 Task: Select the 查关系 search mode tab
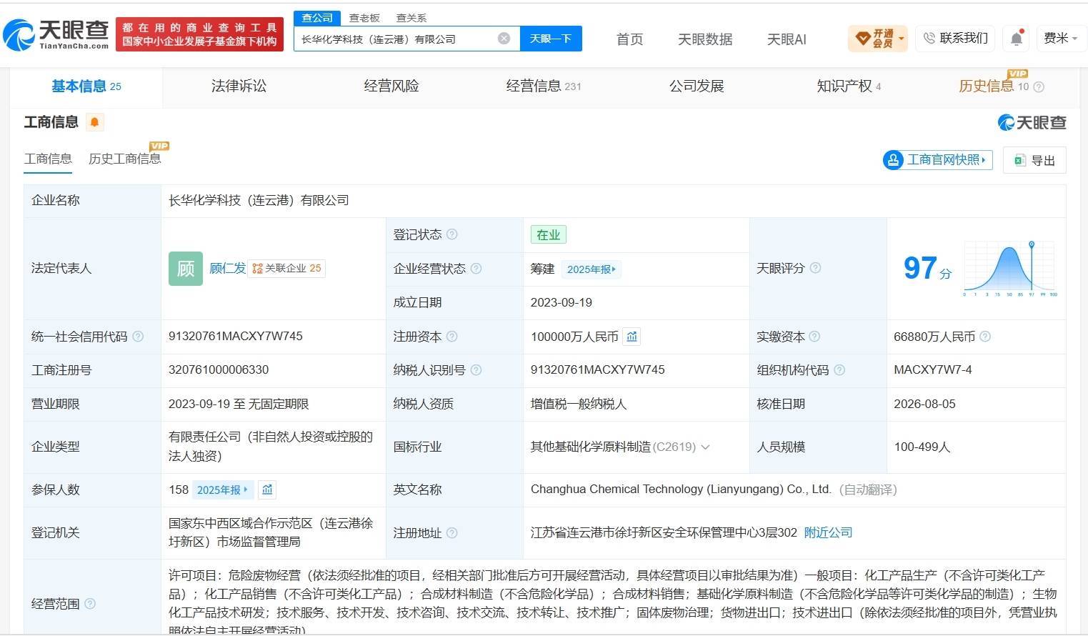(411, 18)
